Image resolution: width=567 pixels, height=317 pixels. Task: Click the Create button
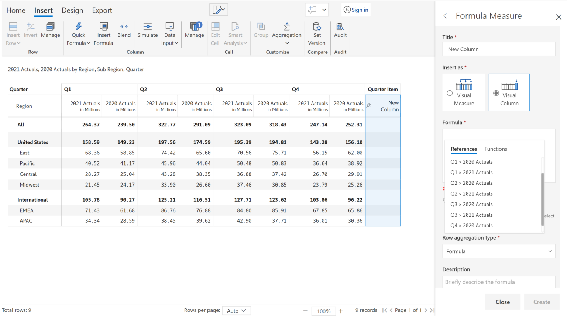[542, 302]
